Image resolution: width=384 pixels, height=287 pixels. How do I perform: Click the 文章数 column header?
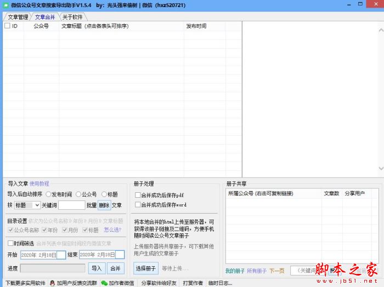(331, 193)
